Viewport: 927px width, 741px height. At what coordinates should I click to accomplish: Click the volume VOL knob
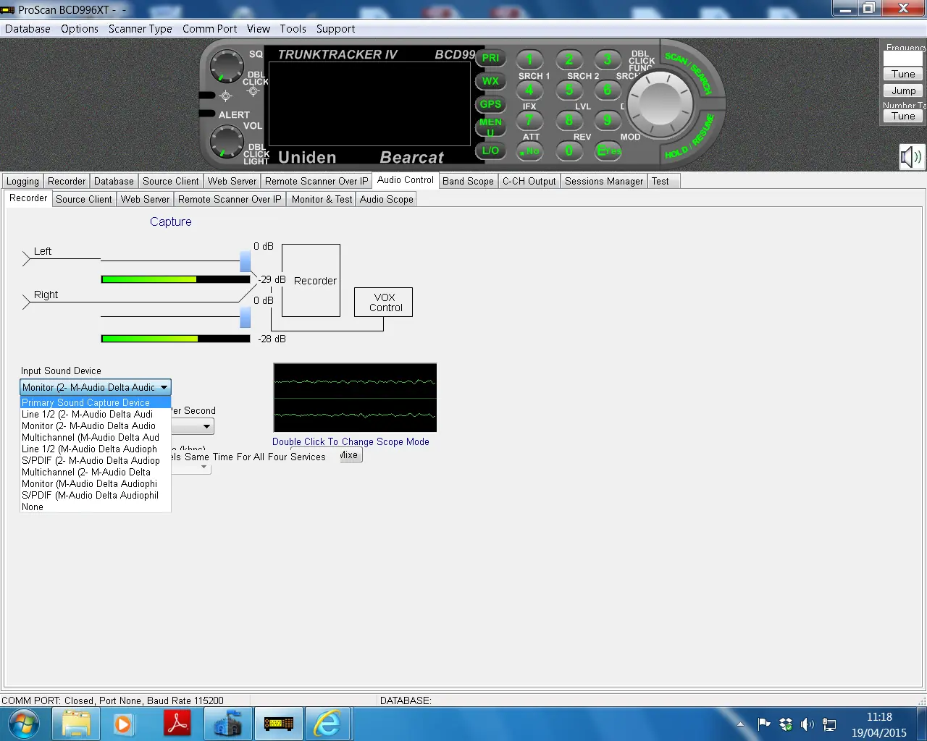click(227, 143)
